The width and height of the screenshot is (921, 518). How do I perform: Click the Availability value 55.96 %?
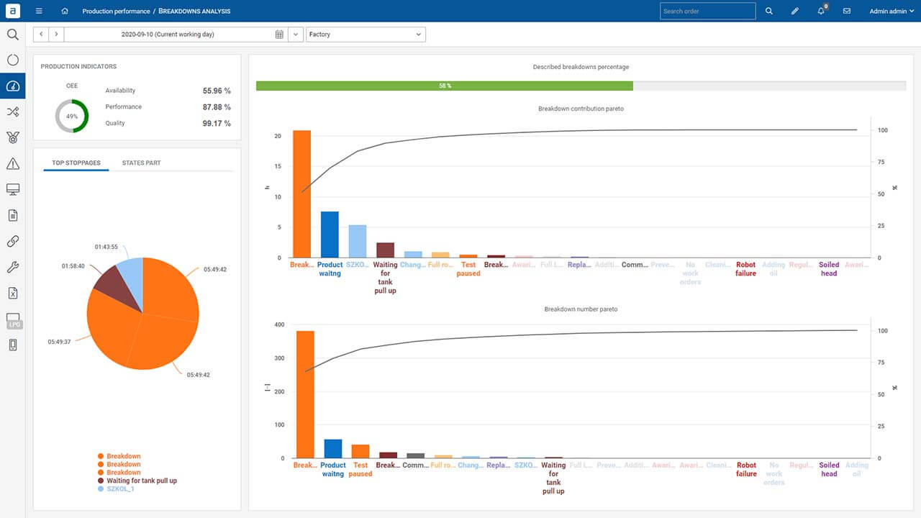pyautogui.click(x=217, y=91)
